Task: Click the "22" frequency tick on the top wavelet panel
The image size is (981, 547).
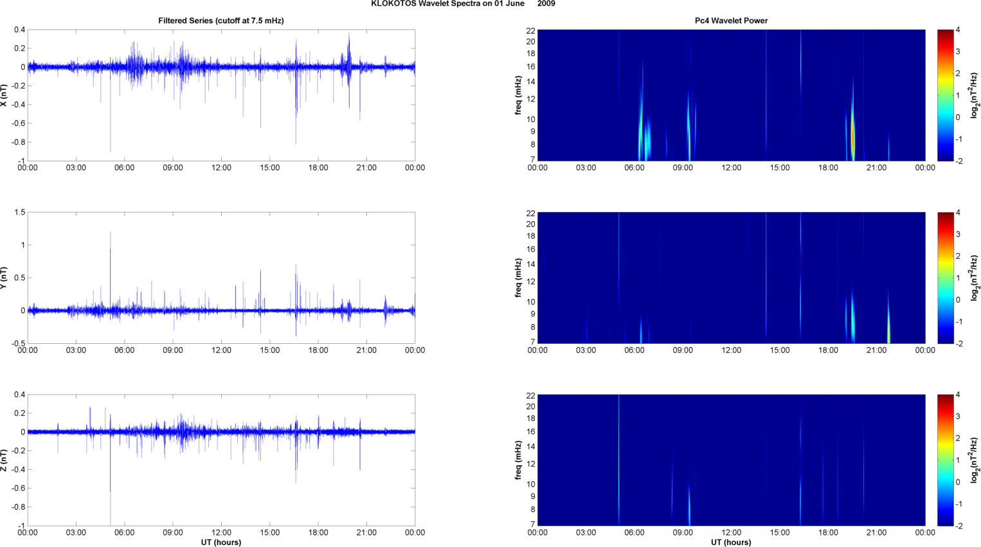Action: point(530,31)
